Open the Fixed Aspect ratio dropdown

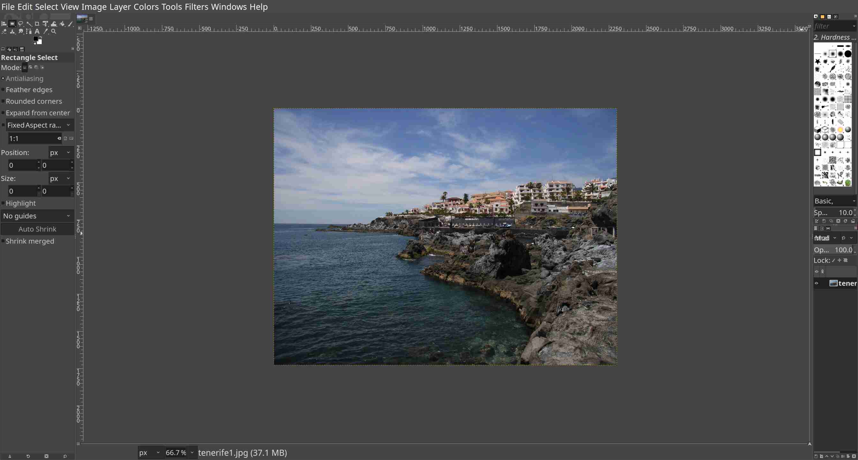40,125
